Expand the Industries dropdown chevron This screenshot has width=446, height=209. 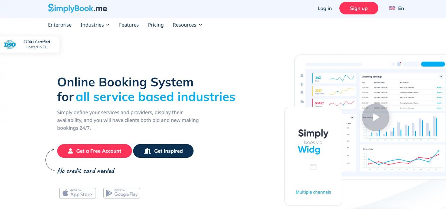108,25
